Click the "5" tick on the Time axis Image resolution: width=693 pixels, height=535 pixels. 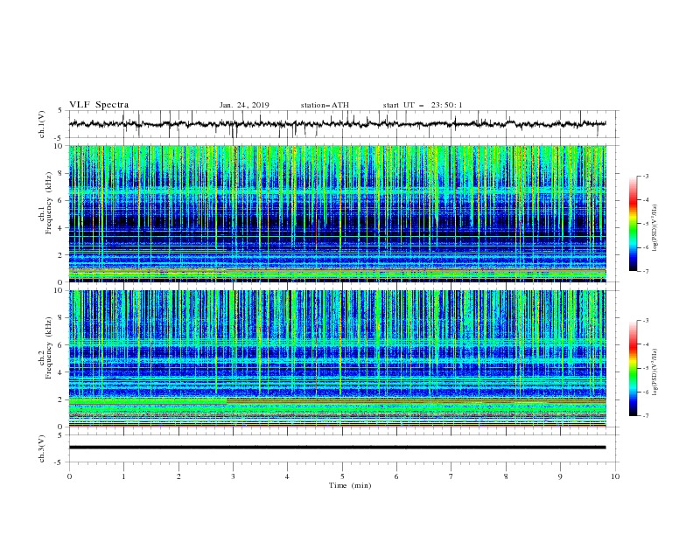[342, 476]
